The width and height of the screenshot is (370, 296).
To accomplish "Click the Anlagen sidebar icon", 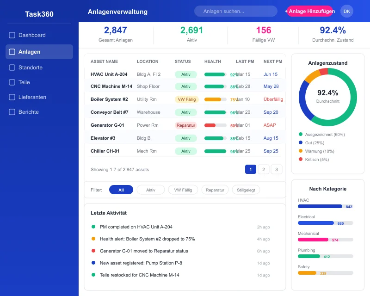I will pos(12,52).
